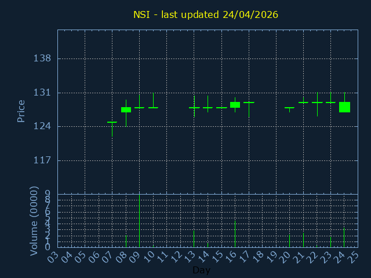Select day 25 tick label on x-axis
The image size is (371, 278).
[353, 256]
